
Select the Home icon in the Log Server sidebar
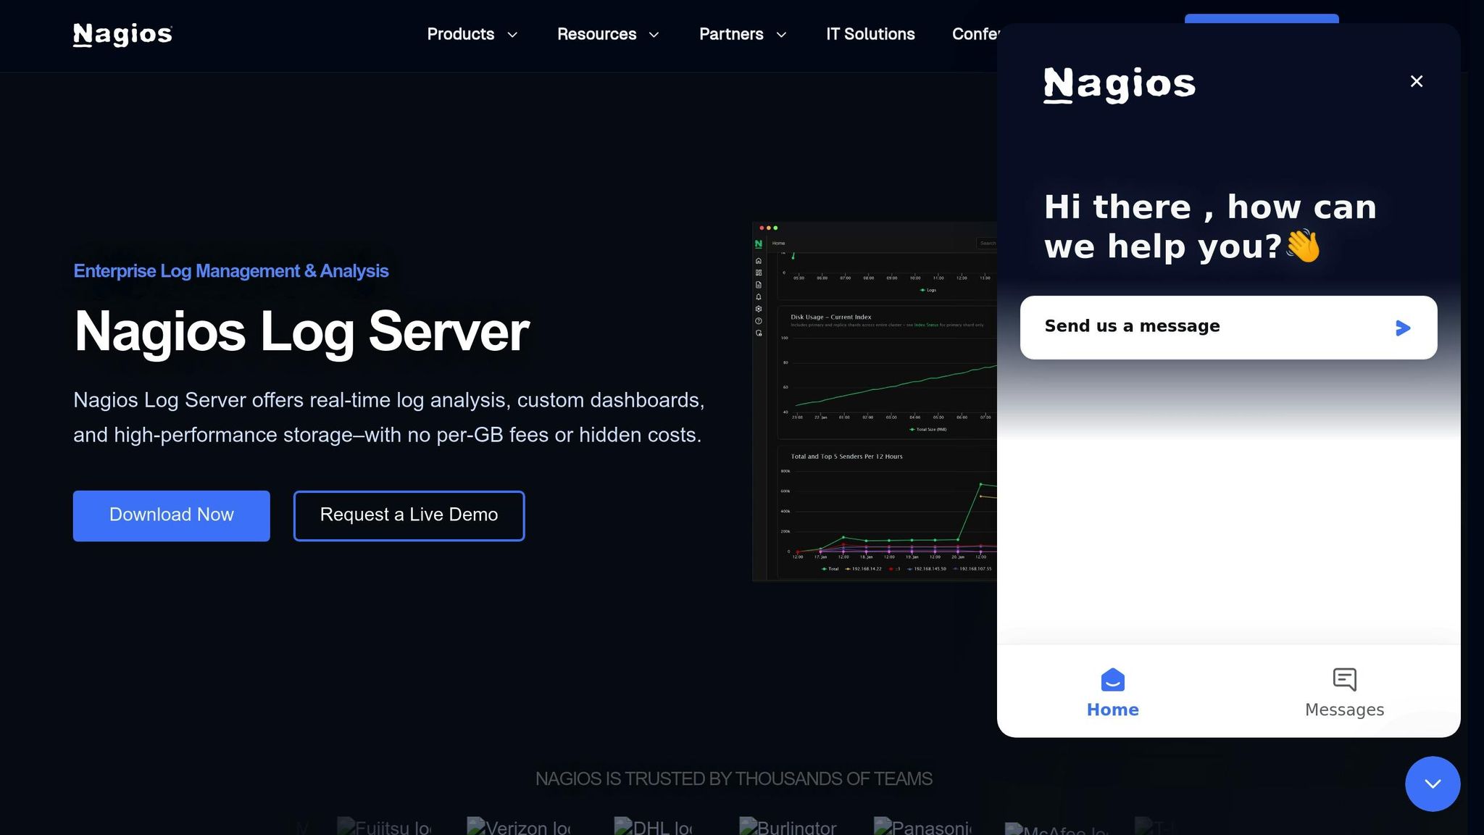coord(758,261)
